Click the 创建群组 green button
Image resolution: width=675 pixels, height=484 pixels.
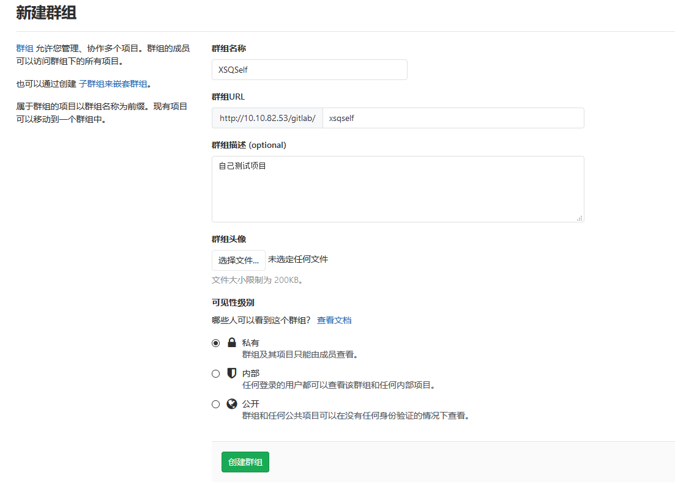245,462
